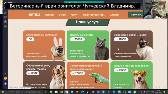
Task: Select Ушные и глазные воспаления card
Action: pyautogui.click(x=132, y=75)
